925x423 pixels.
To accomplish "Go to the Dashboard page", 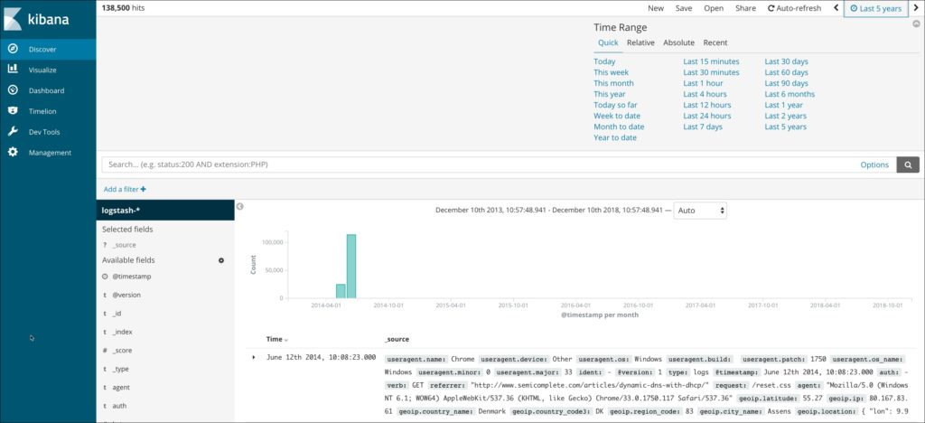I will coord(47,90).
